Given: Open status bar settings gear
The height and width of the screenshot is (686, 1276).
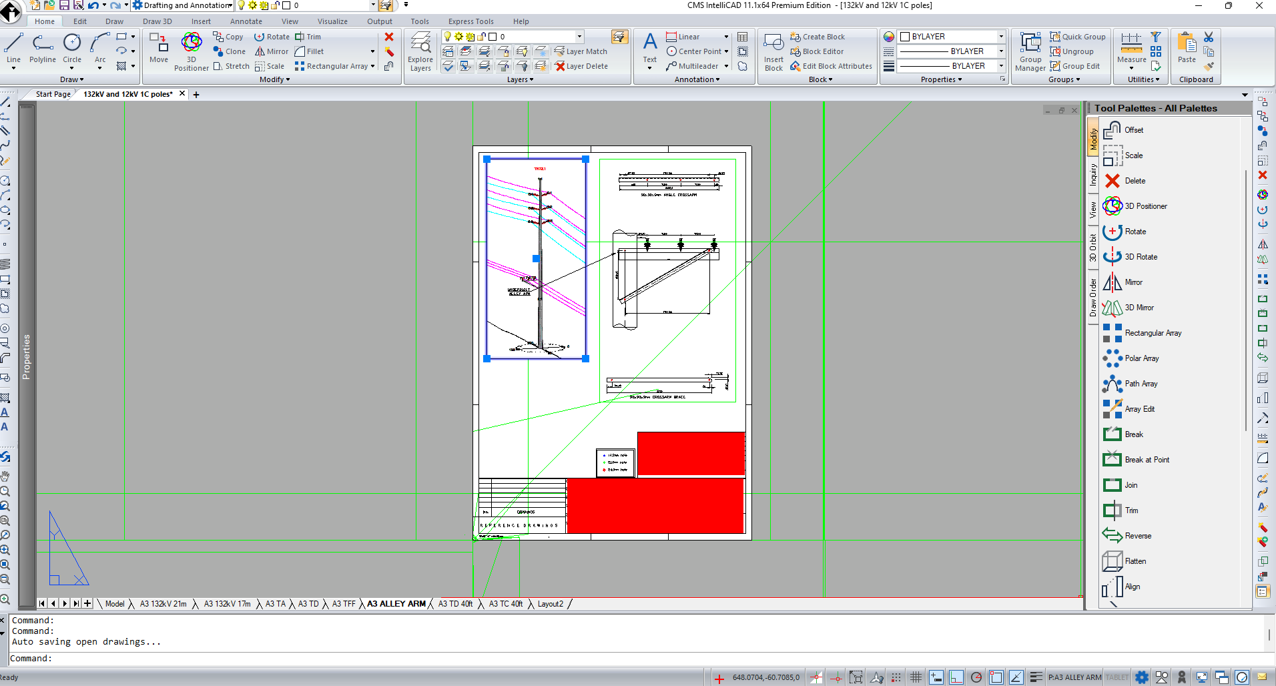Looking at the screenshot, I should pos(1142,677).
